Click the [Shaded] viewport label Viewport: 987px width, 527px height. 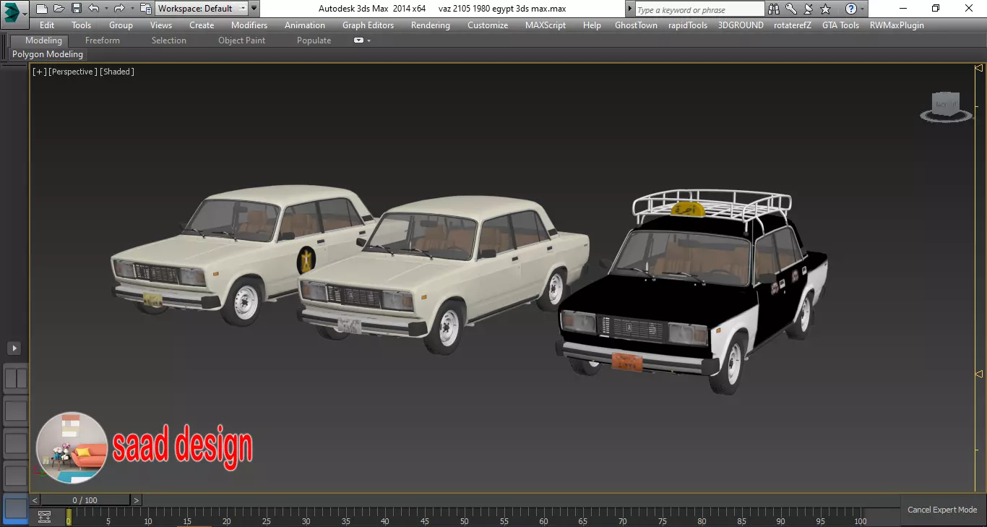pos(117,72)
